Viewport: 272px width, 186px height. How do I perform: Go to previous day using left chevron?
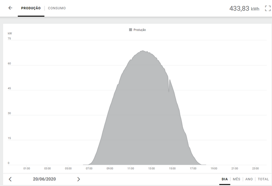coord(10,179)
